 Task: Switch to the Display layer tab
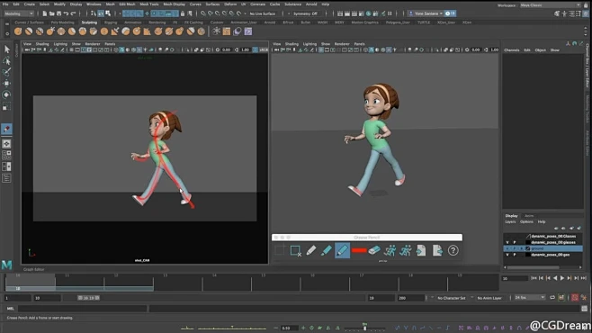512,216
